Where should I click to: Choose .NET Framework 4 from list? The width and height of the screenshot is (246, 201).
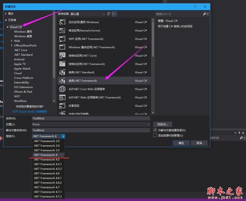[48, 155]
